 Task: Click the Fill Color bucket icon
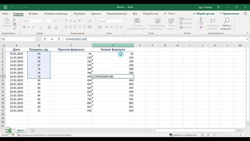tap(49, 27)
